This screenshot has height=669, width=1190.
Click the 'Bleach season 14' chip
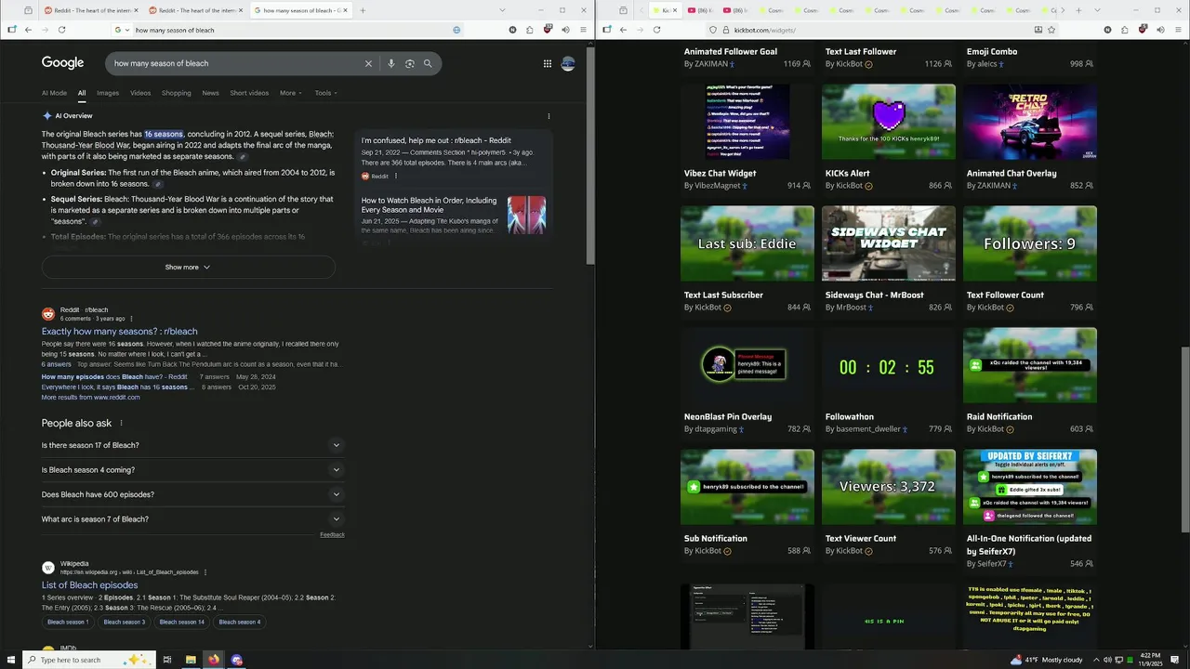(x=182, y=622)
